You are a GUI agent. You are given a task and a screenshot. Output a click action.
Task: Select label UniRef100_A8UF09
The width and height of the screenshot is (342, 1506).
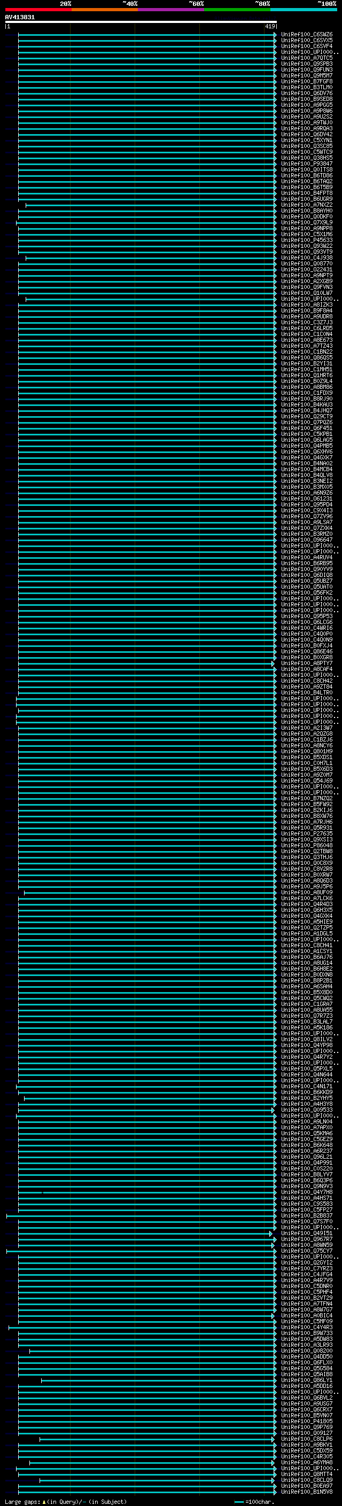(x=306, y=893)
